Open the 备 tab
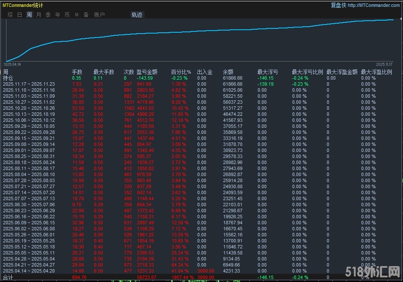Viewport: 403px width, 282px height. tap(86, 15)
